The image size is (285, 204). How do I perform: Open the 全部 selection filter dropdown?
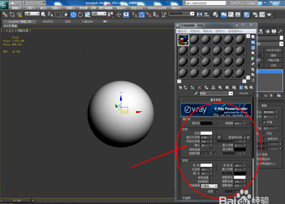[32, 14]
